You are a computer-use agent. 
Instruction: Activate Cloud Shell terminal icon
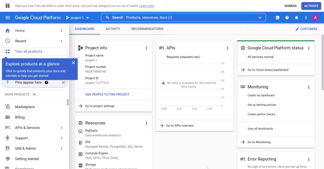click(x=278, y=18)
